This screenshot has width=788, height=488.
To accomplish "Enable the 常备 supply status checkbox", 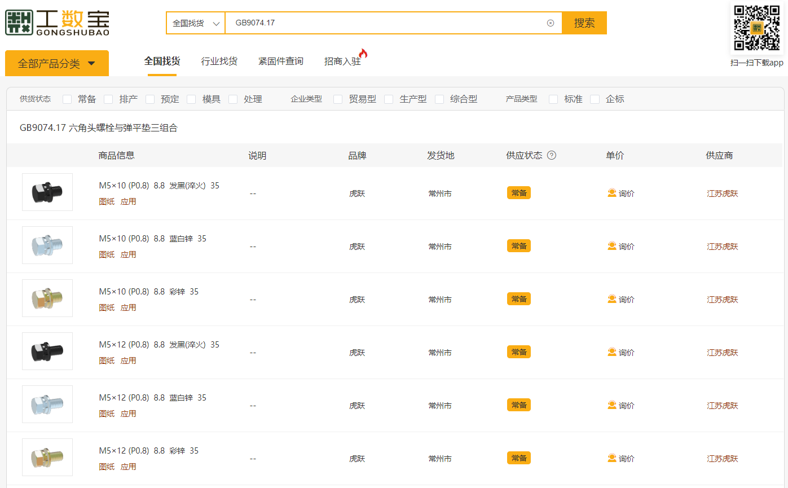I will [67, 99].
